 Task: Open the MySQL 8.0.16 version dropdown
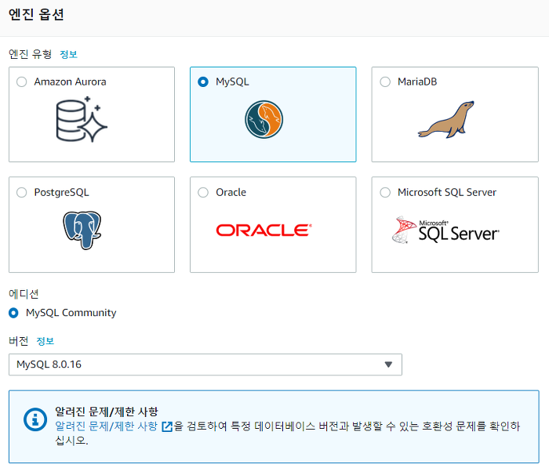pos(205,365)
